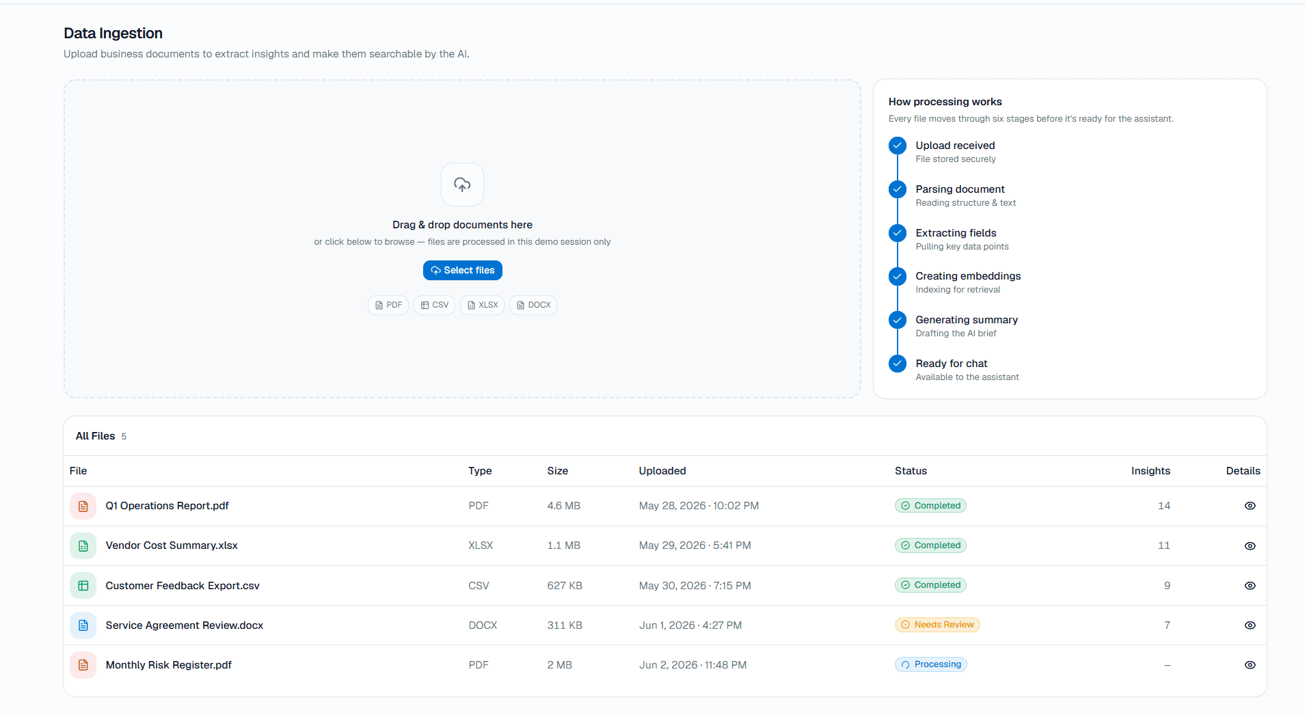View details for Q1 Operations Report.pdf
The width and height of the screenshot is (1305, 715).
point(1250,506)
